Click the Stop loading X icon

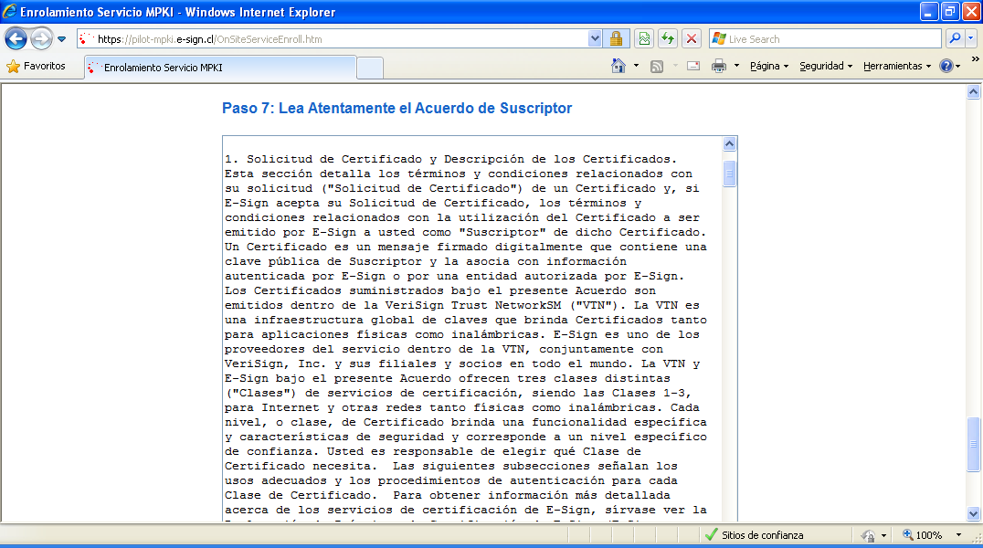click(x=692, y=39)
